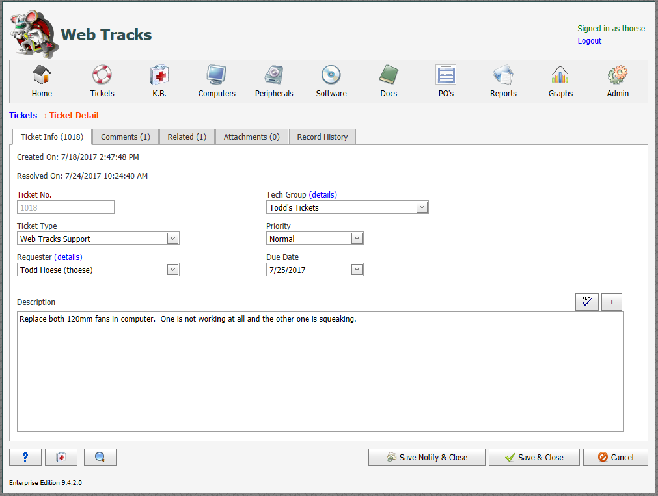Click the Ticket Detail breadcrumb text
This screenshot has width=658, height=496.
(74, 115)
